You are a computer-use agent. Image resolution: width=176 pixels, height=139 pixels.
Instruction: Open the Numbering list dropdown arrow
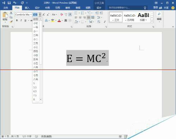tap(86, 13)
